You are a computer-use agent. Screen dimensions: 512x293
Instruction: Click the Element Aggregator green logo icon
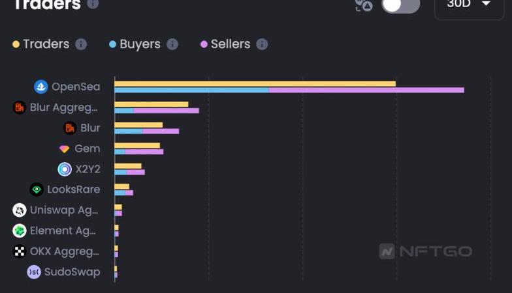(20, 230)
